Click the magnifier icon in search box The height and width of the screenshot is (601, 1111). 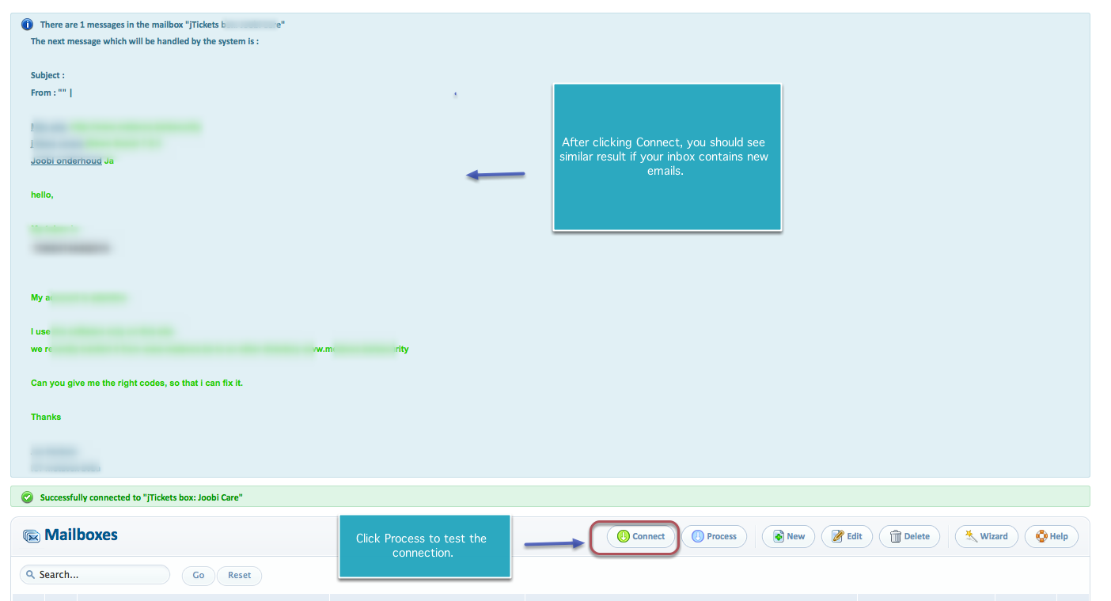click(x=30, y=575)
